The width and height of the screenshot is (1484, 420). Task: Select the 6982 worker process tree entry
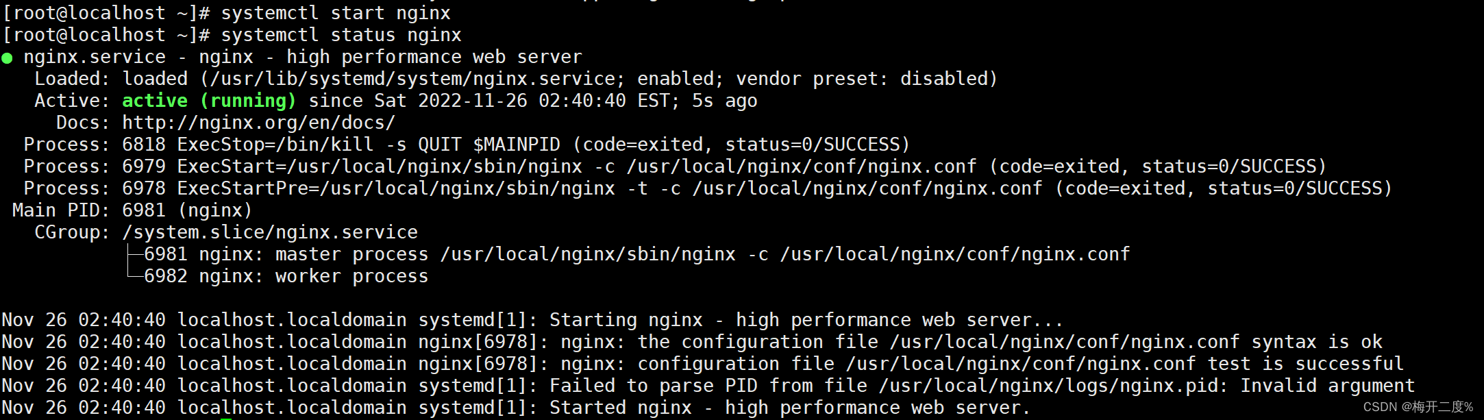286,276
